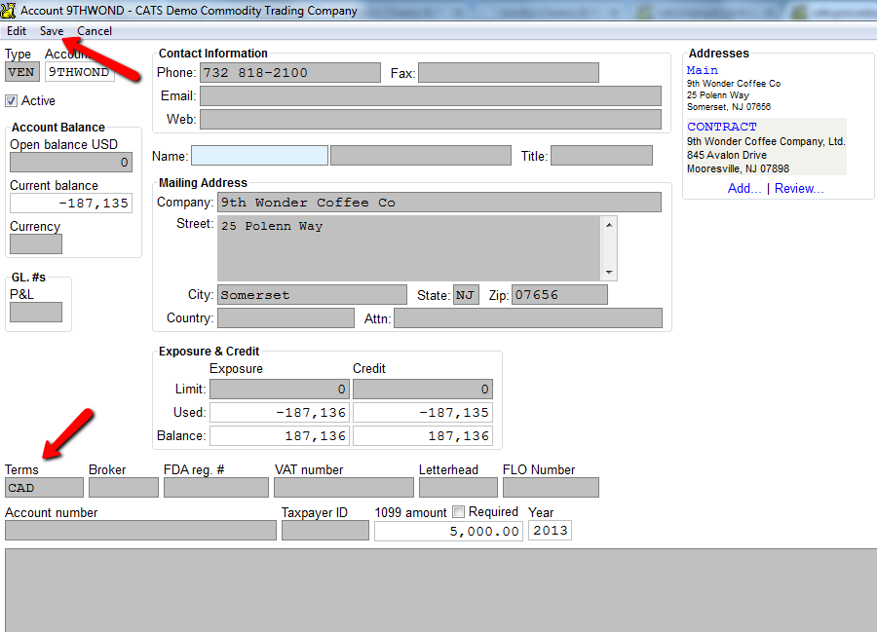Focus the FDA reg. # field
Image resolution: width=877 pixels, height=632 pixels.
[x=216, y=488]
